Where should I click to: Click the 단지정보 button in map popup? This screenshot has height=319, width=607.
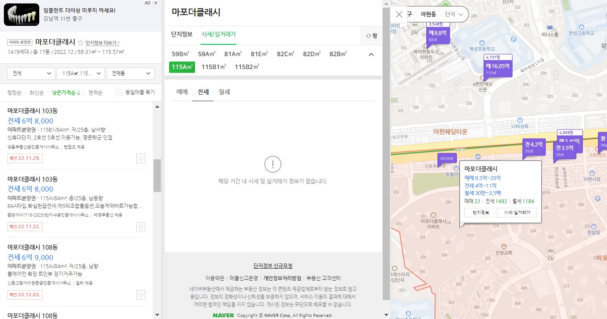pyautogui.click(x=481, y=213)
